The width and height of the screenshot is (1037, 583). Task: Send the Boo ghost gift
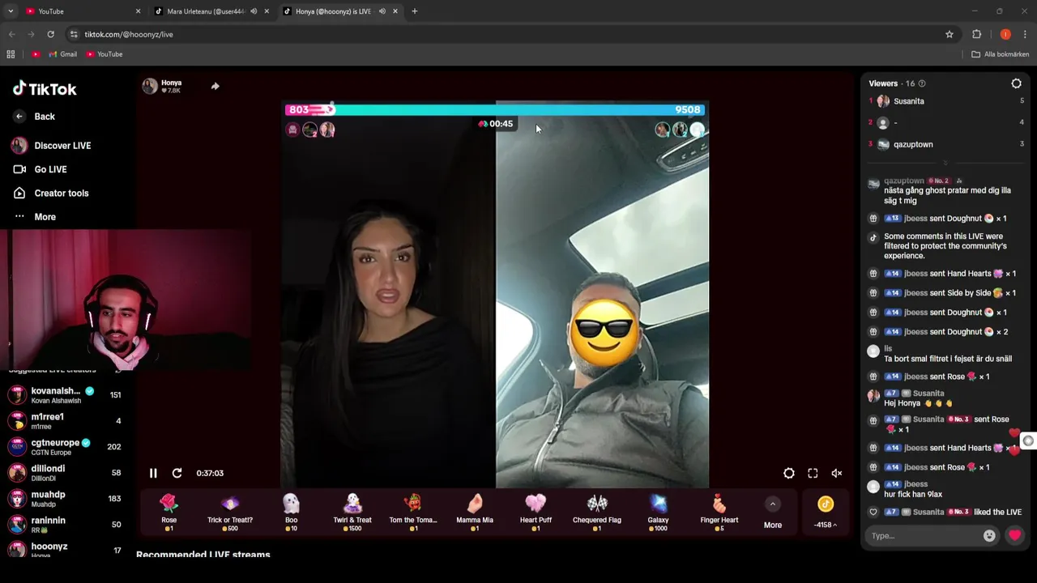291,513
